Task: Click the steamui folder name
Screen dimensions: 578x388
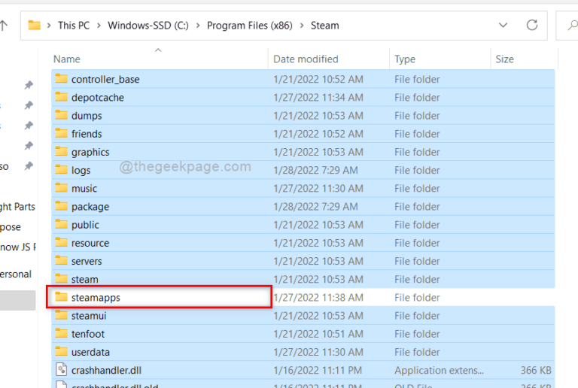Action: 89,316
